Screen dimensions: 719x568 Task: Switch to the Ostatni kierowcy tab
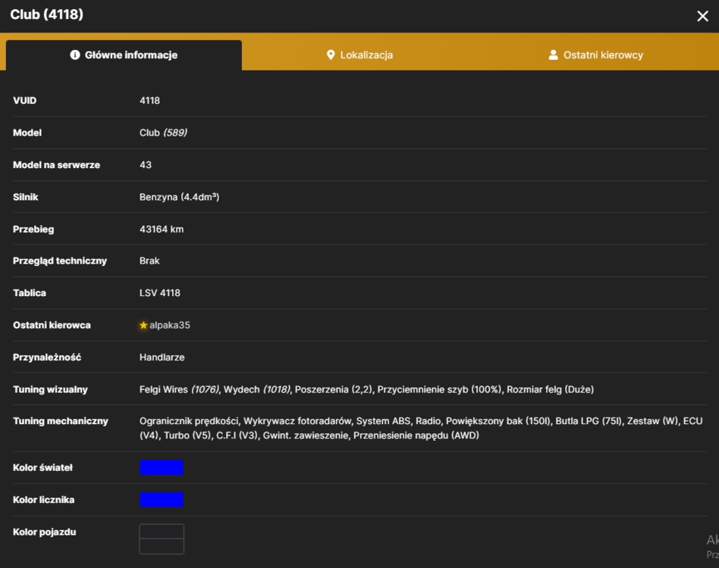click(x=595, y=55)
